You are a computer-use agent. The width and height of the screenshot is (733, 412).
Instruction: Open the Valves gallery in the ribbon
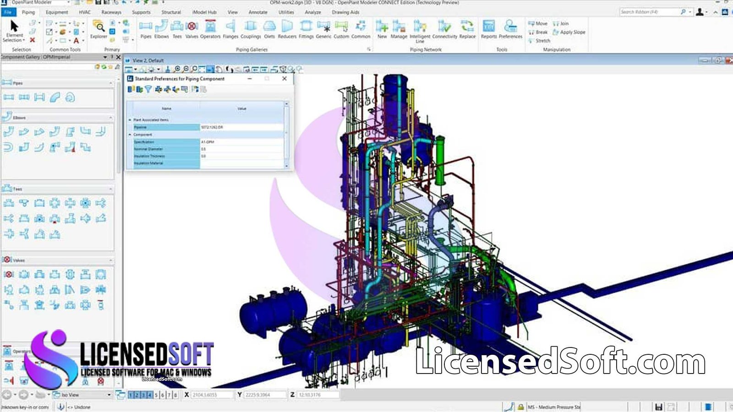click(x=191, y=29)
